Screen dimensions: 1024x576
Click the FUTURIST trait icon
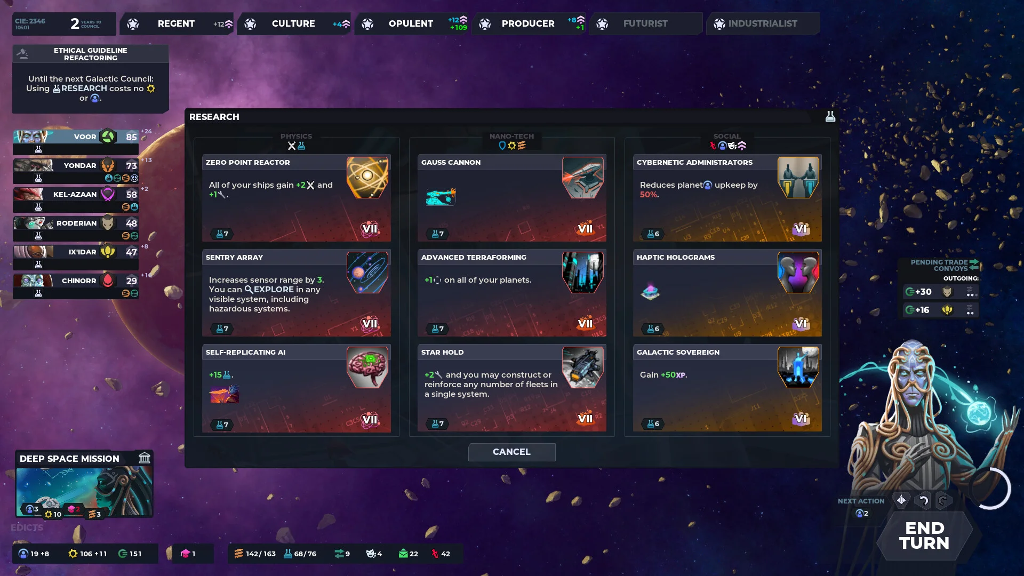tap(602, 23)
